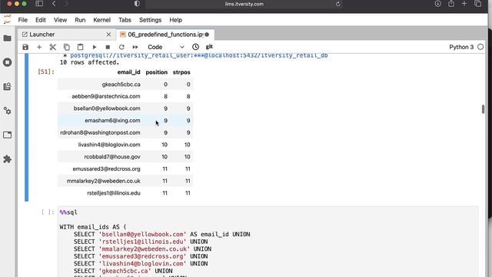
Task: Restart the kernel
Action: [121, 47]
